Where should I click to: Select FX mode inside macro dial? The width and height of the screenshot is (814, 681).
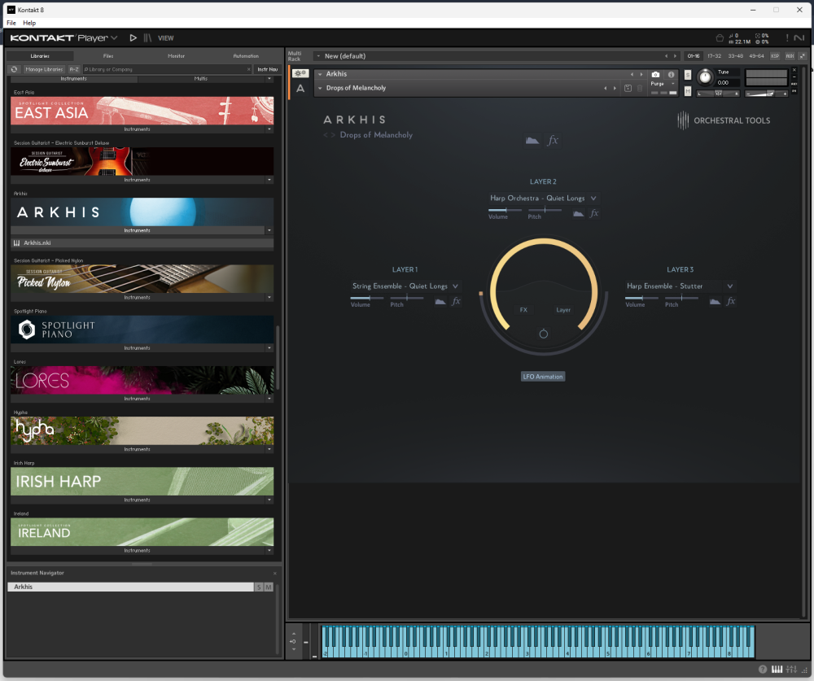523,310
